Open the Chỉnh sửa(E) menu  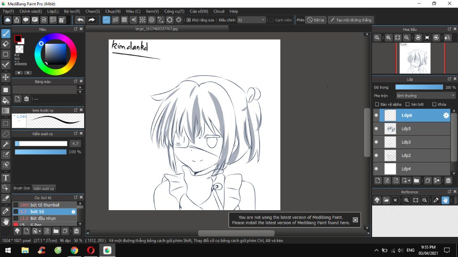click(x=30, y=11)
